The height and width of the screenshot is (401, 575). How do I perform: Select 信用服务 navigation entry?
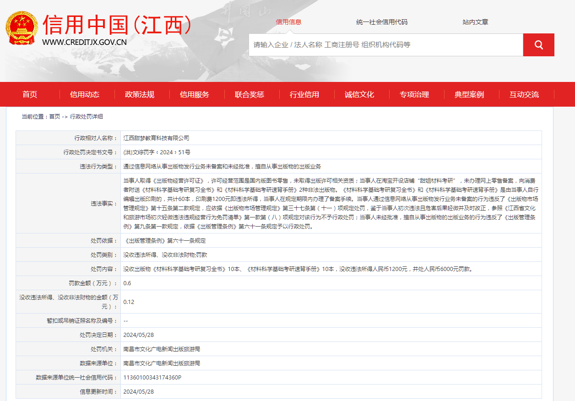click(x=194, y=94)
